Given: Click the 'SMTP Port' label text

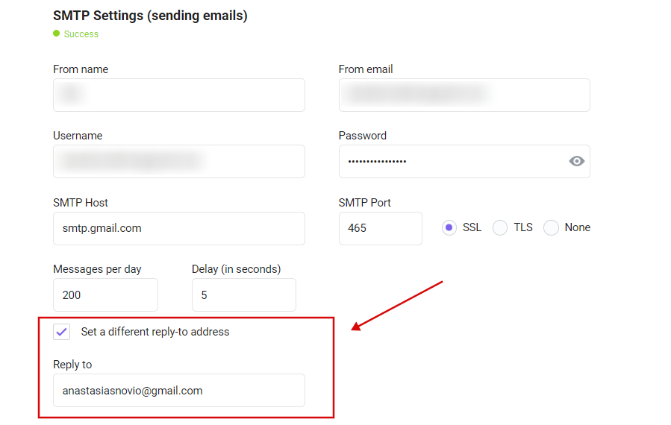Looking at the screenshot, I should tap(364, 203).
